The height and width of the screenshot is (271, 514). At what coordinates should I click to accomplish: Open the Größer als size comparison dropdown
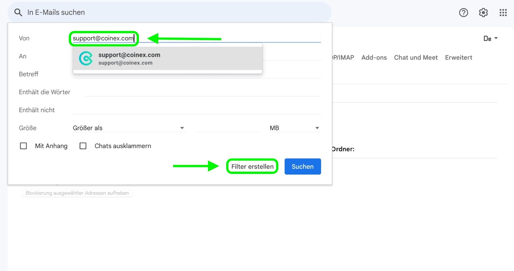pyautogui.click(x=129, y=128)
